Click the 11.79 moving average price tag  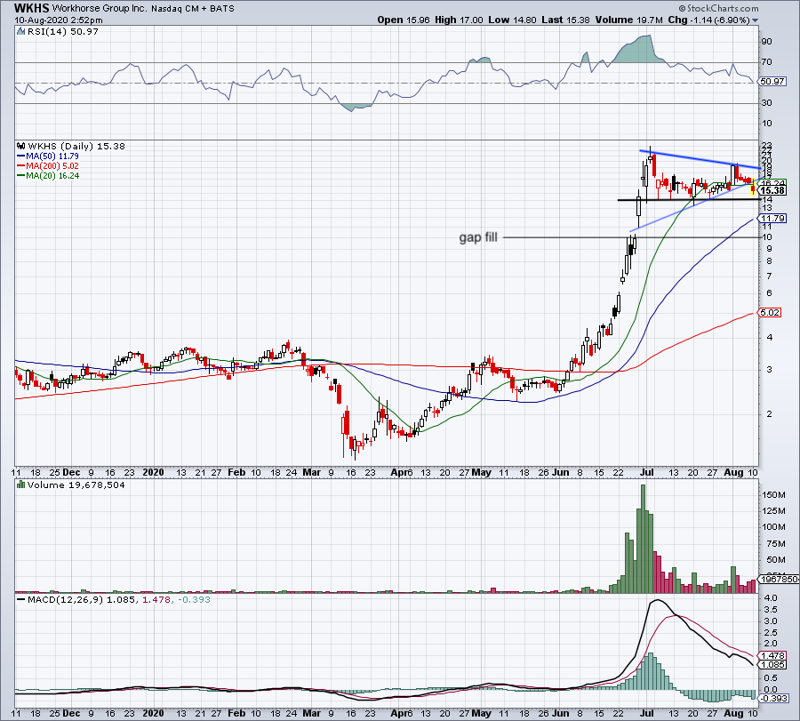(772, 219)
